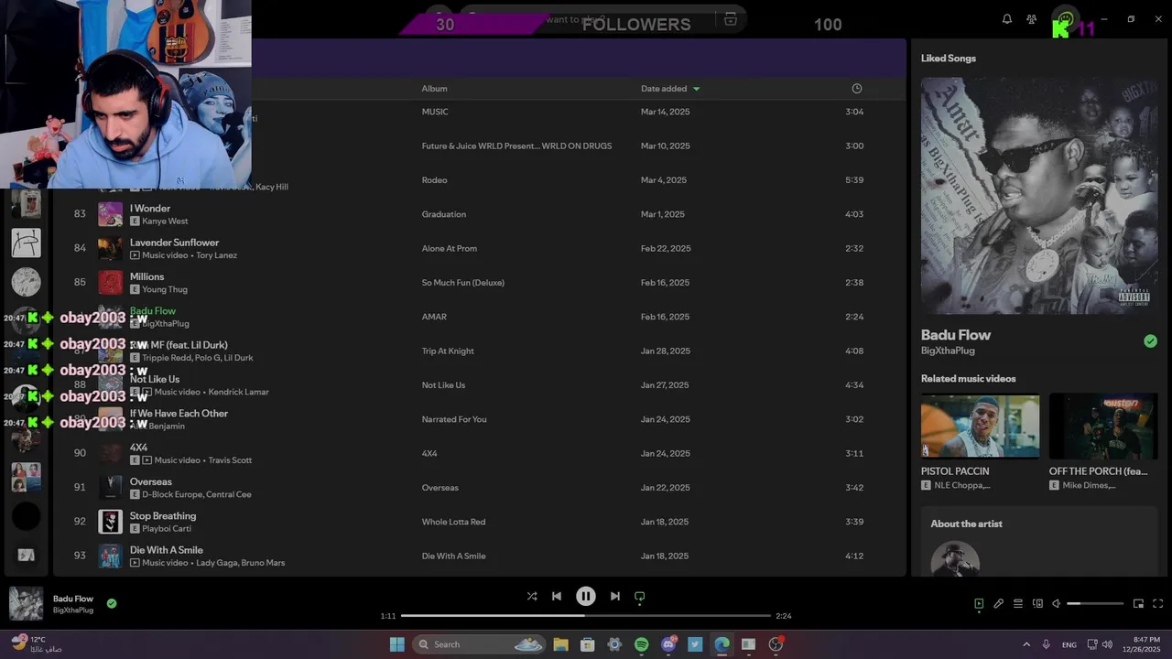Open the Alone At Prom album link
This screenshot has width=1172, height=659.
click(x=449, y=248)
